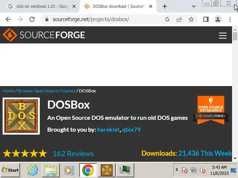This screenshot has height=178, width=238.
Task: Open qbix79 author profile link
Action: pos(131,130)
